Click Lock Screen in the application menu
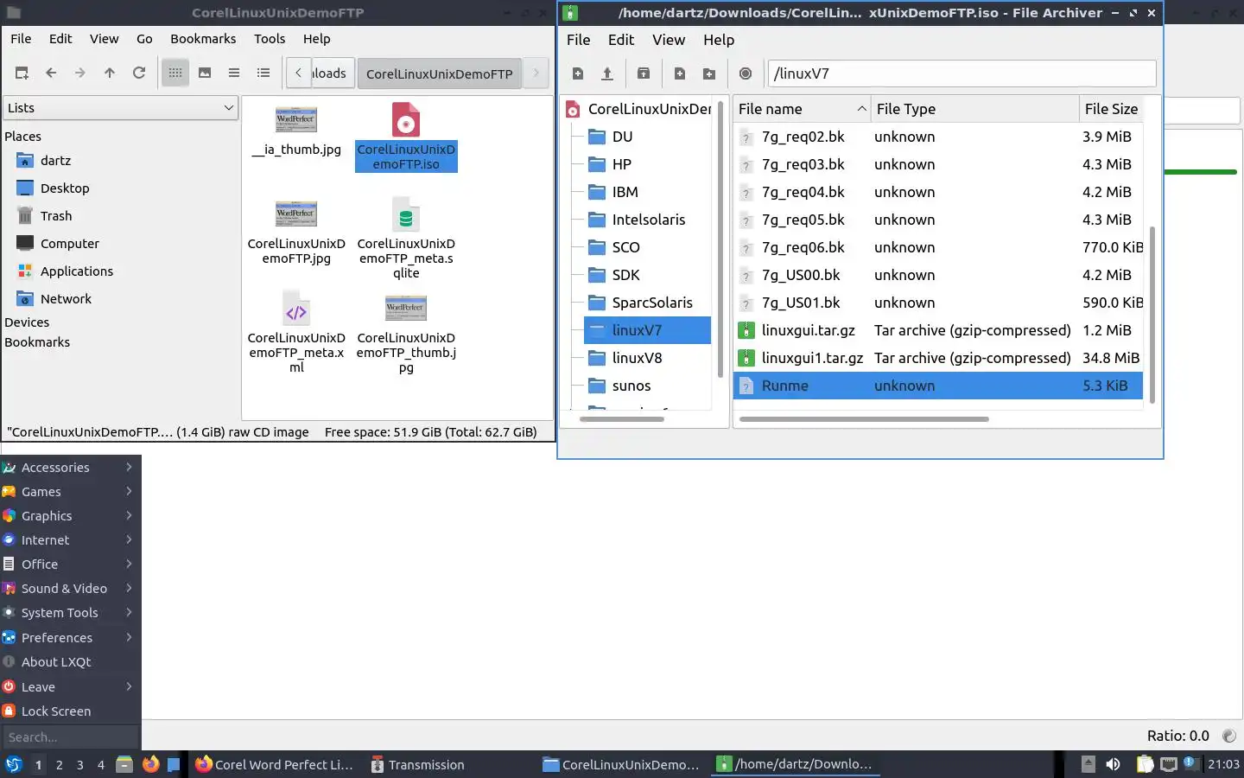Image resolution: width=1244 pixels, height=778 pixels. (x=70, y=711)
